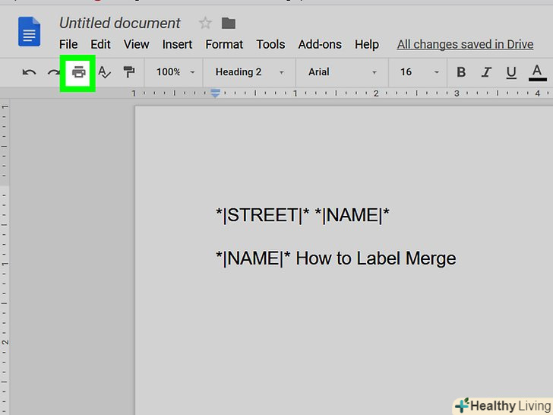
Task: Open the font size 16 dropdown
Action: point(419,72)
